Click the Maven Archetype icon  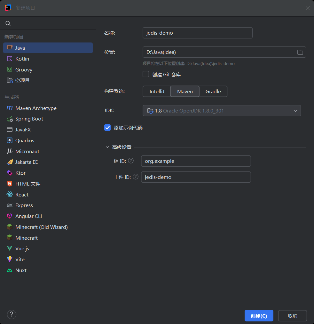click(x=10, y=108)
